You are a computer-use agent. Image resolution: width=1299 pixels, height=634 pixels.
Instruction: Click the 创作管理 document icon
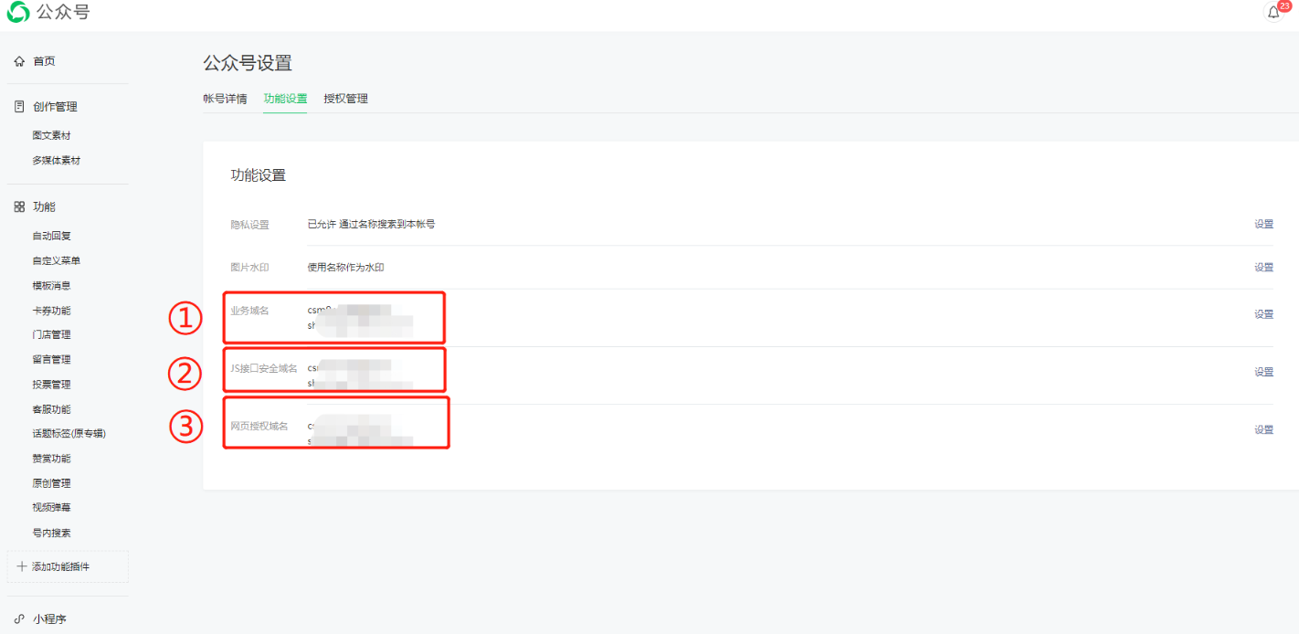point(19,107)
